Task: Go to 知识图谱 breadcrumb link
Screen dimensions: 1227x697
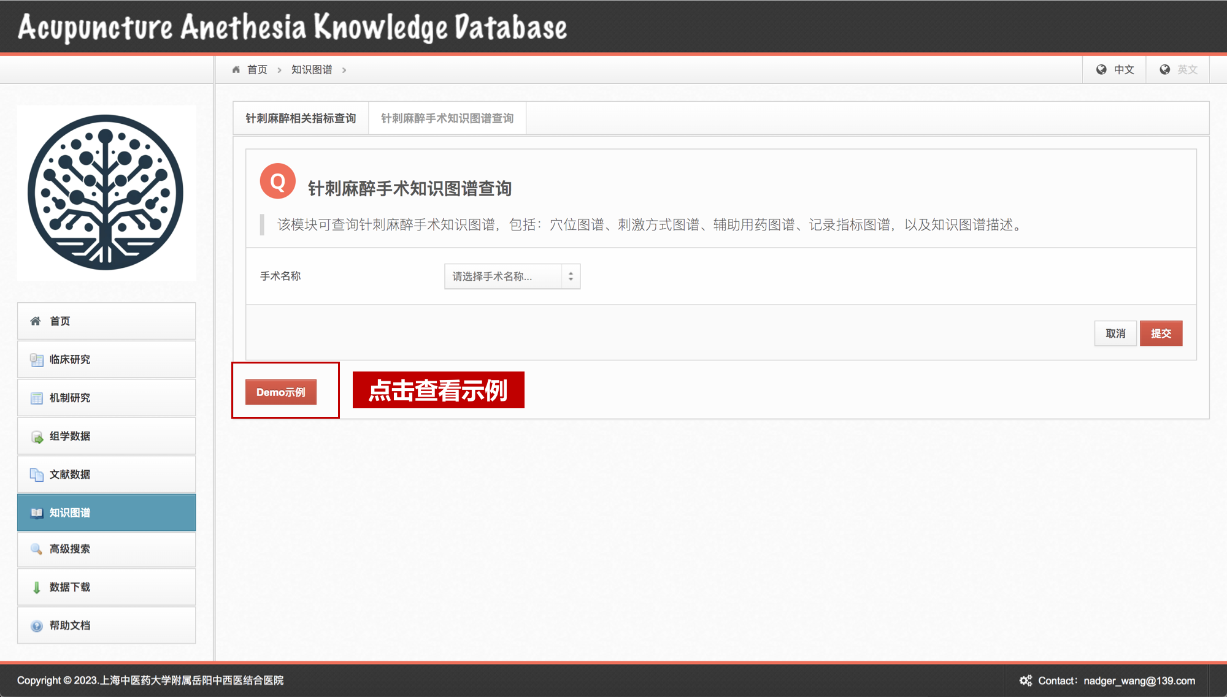Action: (312, 70)
